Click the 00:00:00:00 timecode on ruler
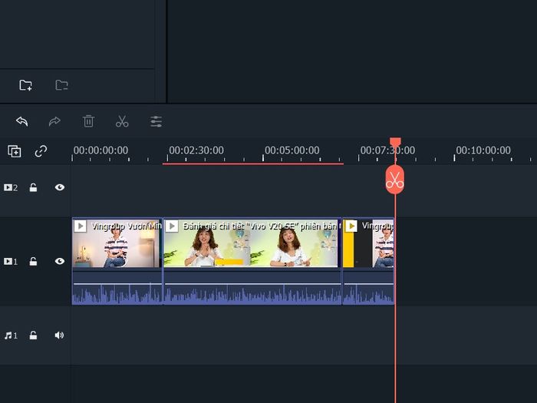Image resolution: width=537 pixels, height=403 pixels. click(x=100, y=150)
